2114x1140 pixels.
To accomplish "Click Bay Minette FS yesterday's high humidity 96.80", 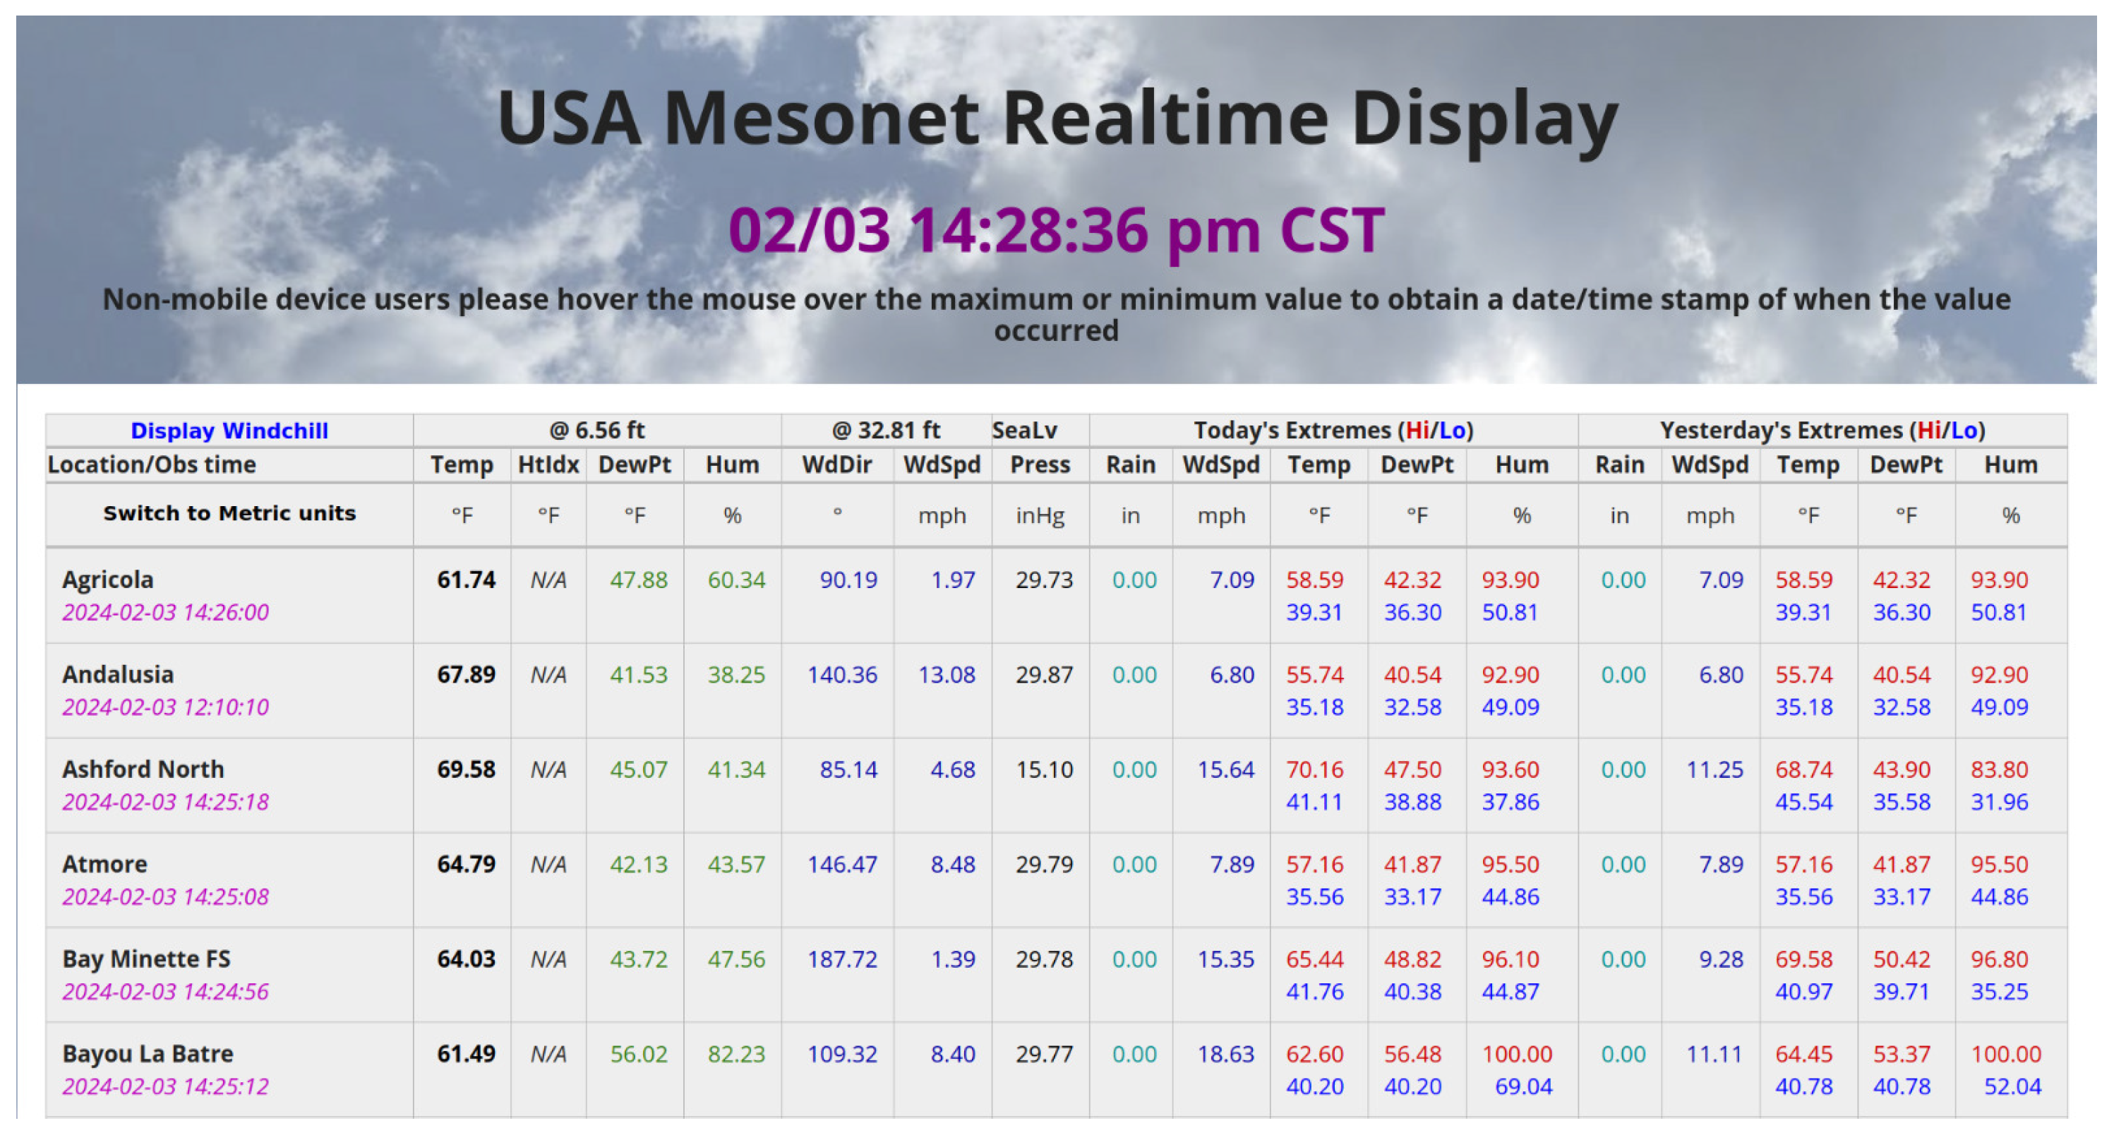I will 1998,959.
